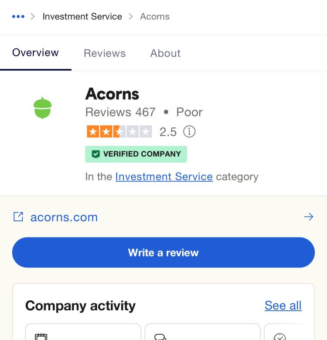Click the green Acorns logo
This screenshot has width=327, height=340.
pos(43,108)
